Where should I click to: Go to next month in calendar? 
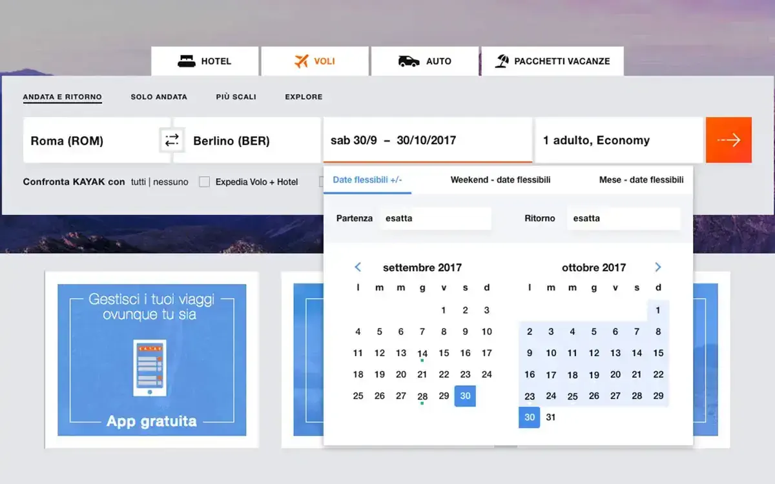658,267
